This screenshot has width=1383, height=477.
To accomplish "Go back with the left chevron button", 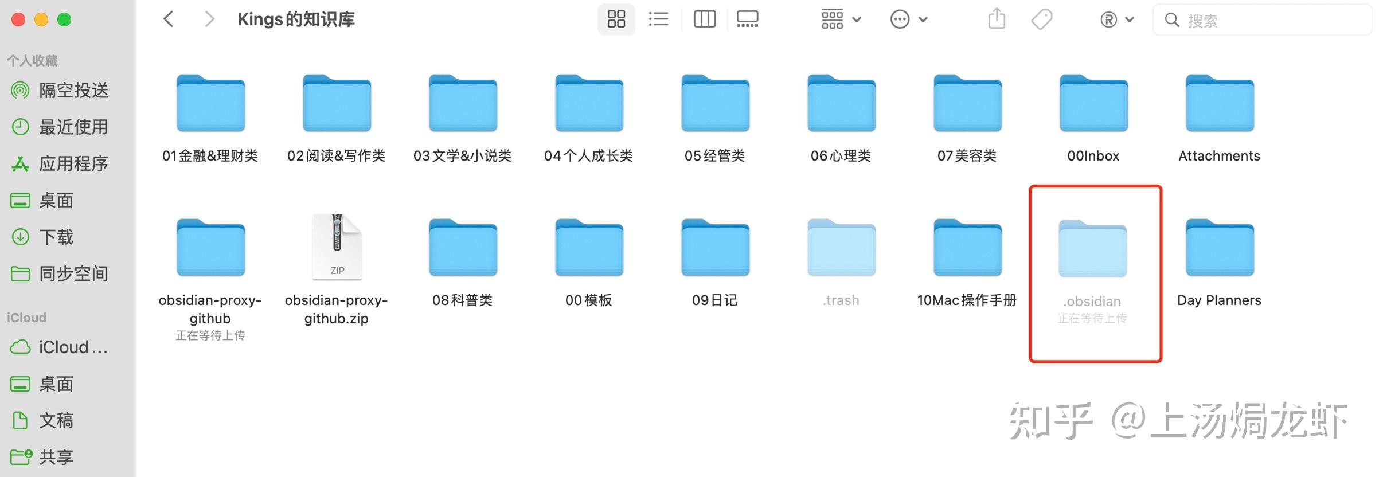I will point(168,19).
